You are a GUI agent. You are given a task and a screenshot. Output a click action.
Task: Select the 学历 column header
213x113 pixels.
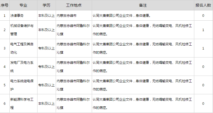(46, 5)
